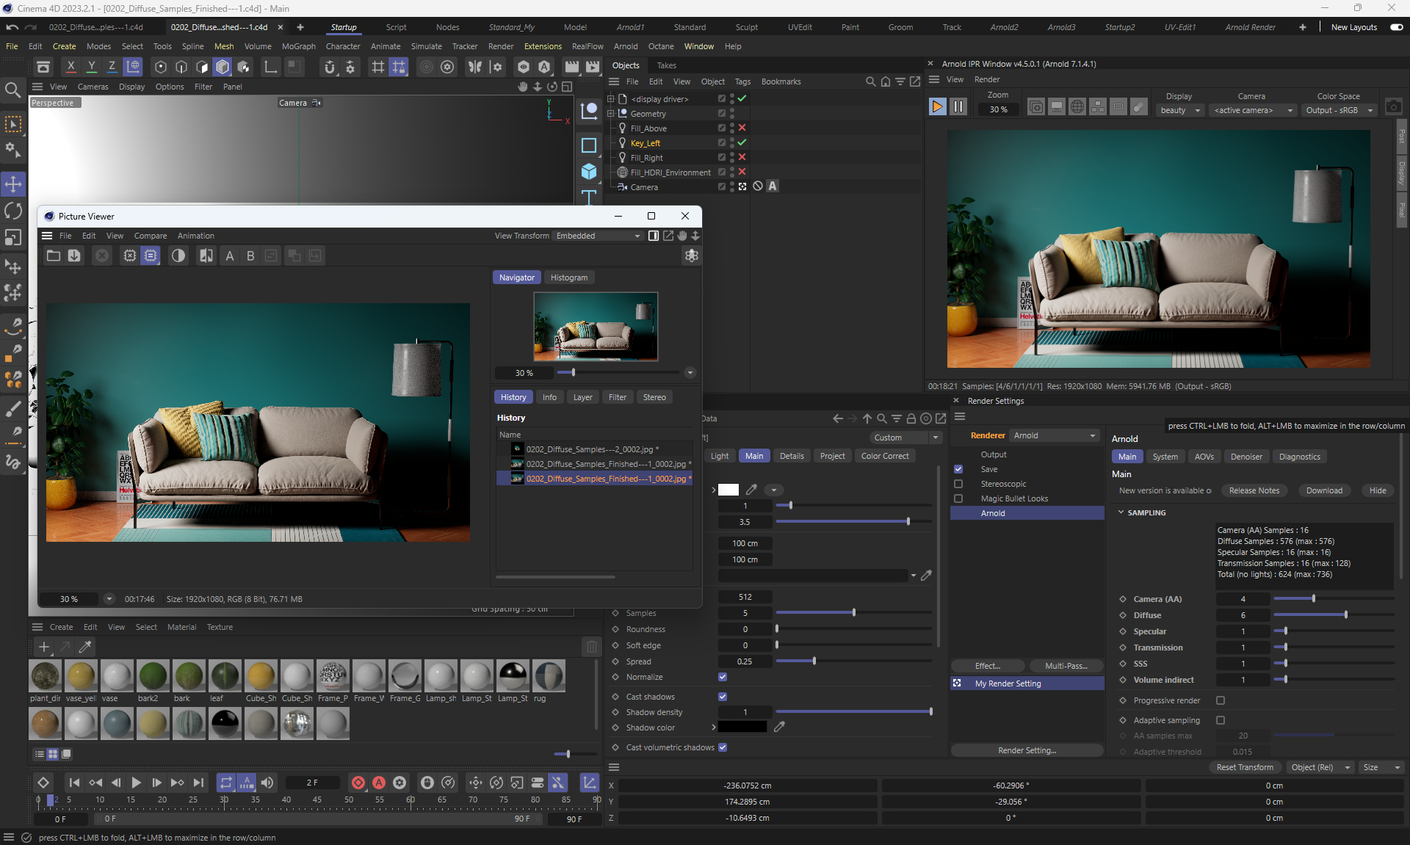The height and width of the screenshot is (845, 1410).
Task: Click the IPR snapshot camera icon
Action: (x=1393, y=107)
